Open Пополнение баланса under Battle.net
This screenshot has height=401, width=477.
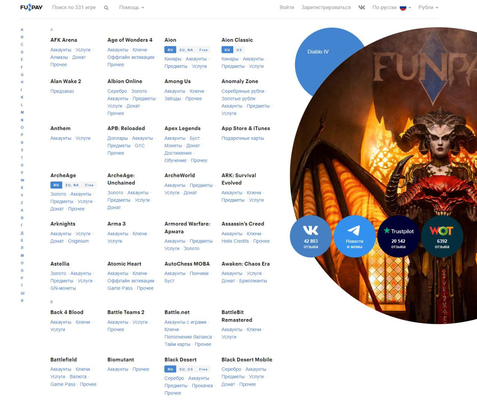tap(188, 337)
